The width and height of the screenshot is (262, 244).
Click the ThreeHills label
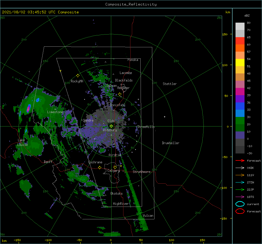pyautogui.click(x=146, y=127)
